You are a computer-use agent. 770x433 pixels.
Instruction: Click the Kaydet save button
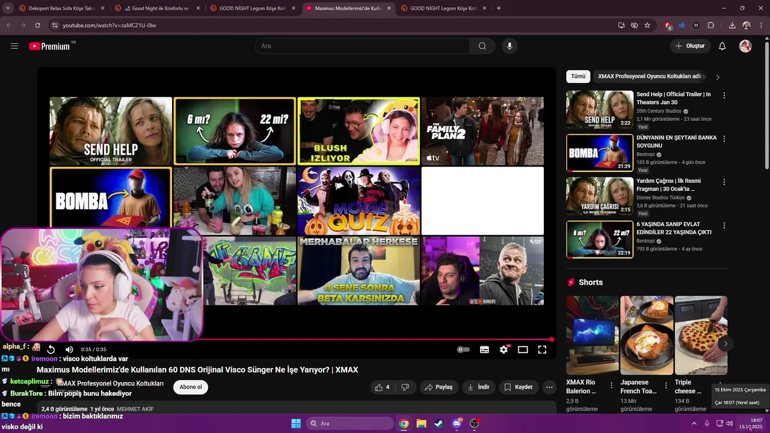(519, 387)
